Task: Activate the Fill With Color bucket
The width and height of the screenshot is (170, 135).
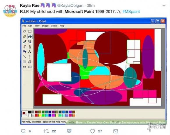Action: coord(30,36)
